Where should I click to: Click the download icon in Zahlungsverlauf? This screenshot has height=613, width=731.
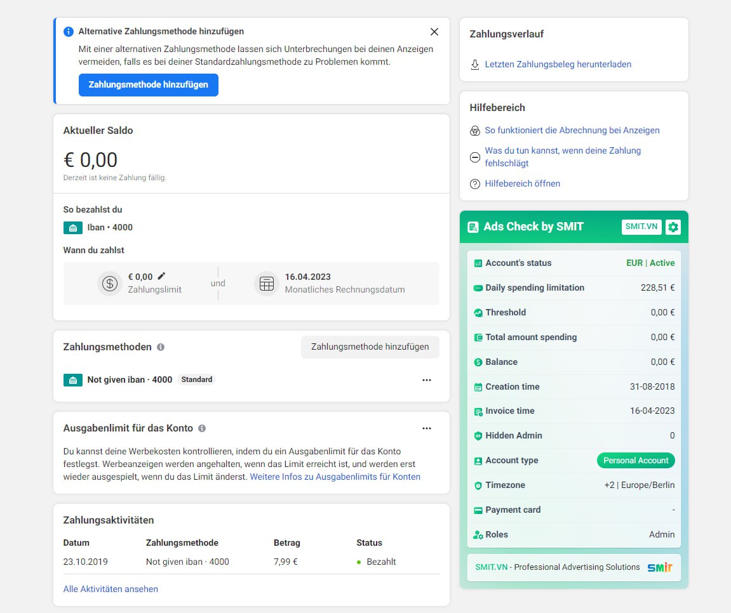tap(474, 65)
